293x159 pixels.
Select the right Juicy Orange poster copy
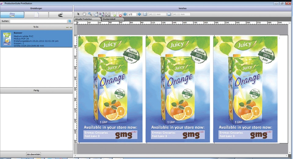point(245,89)
